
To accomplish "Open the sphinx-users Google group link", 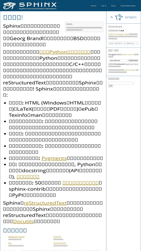I will click(127, 55).
